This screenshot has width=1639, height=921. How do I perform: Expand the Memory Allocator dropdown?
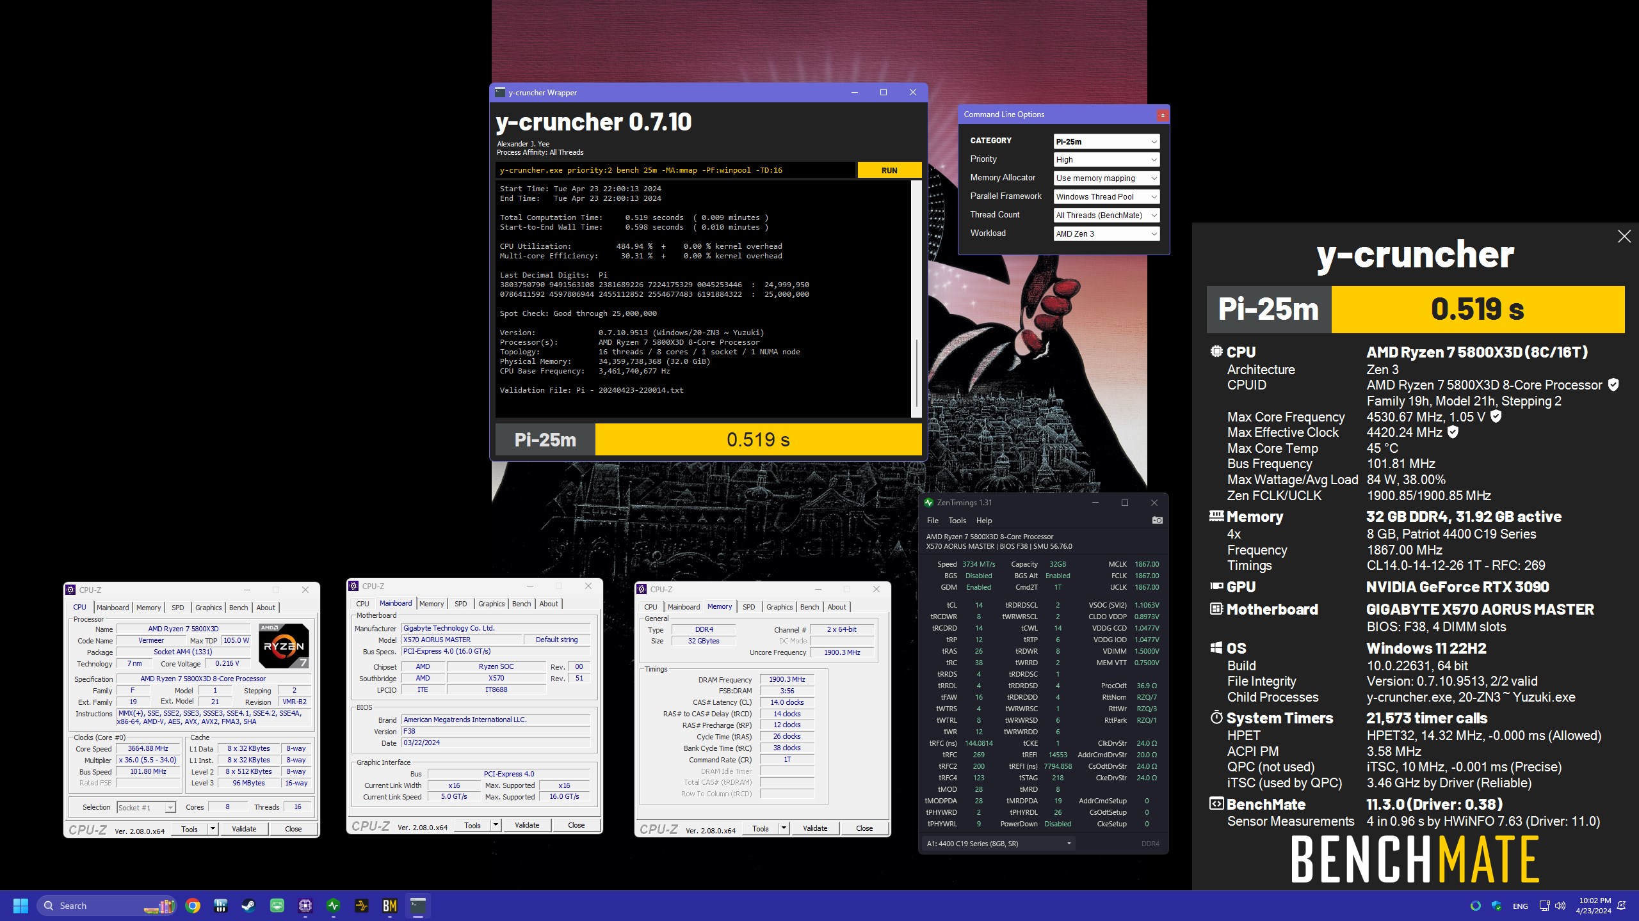(x=1106, y=178)
